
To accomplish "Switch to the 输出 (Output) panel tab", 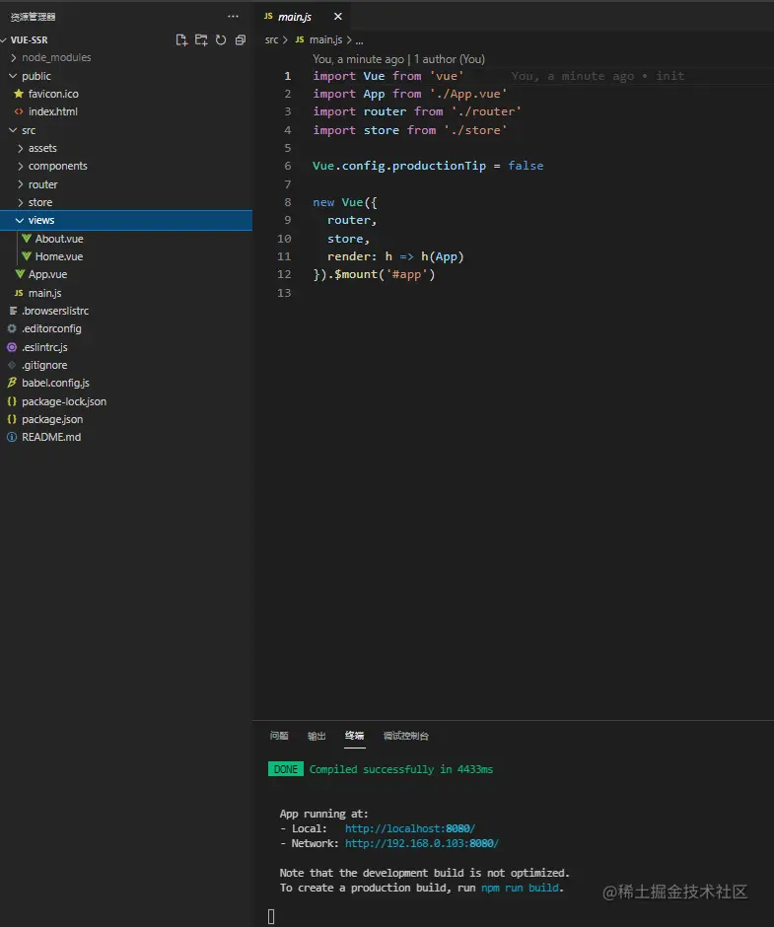I will click(317, 736).
